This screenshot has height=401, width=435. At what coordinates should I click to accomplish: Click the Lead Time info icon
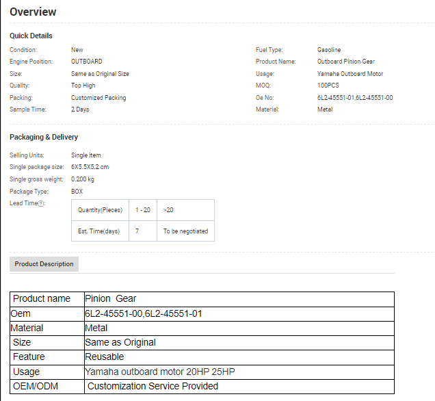tap(42, 204)
